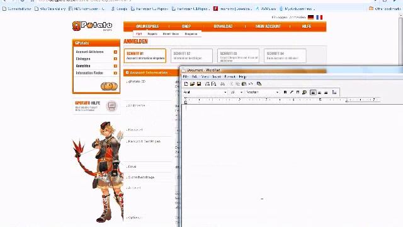Click the SCHRITT 03 step box
The image size is (403, 227).
pyautogui.click(x=238, y=55)
